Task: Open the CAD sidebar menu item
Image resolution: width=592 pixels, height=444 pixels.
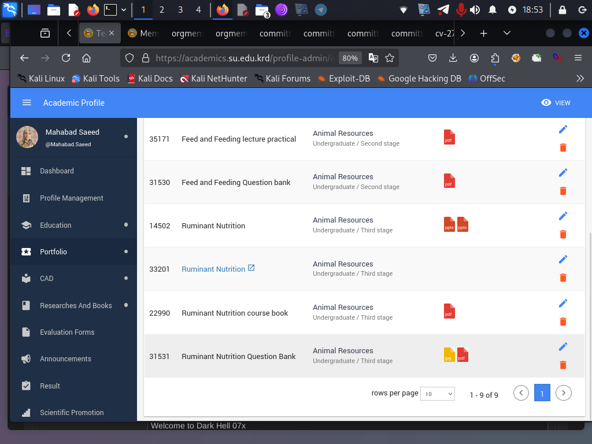Action: point(46,278)
